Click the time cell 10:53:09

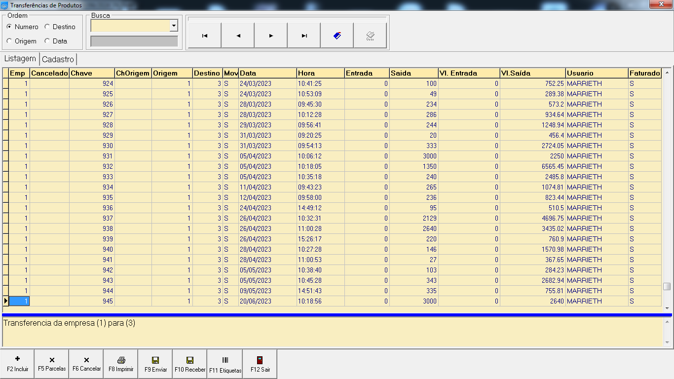coord(321,94)
